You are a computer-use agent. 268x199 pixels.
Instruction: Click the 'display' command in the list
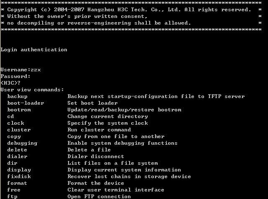pyautogui.click(x=19, y=170)
